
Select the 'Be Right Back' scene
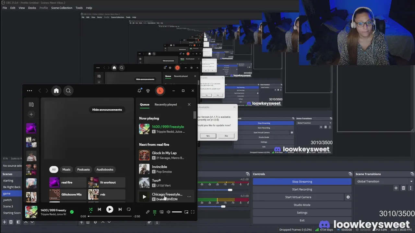click(x=12, y=187)
